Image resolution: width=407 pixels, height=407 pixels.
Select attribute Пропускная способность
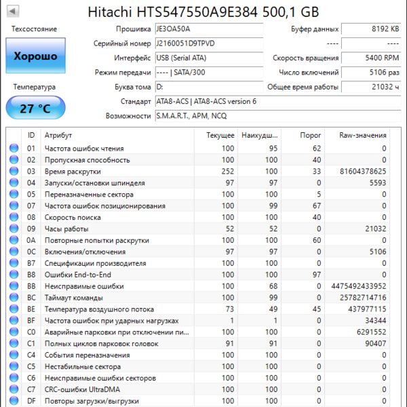(87, 160)
